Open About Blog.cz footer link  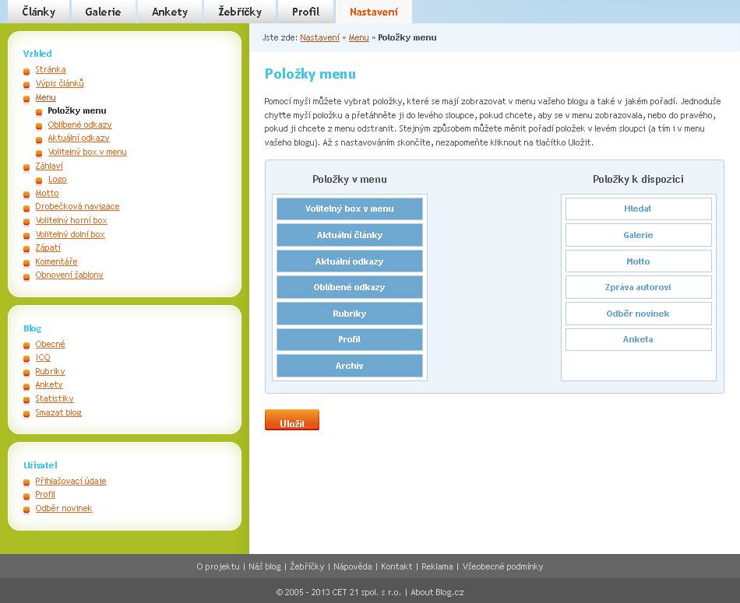[437, 592]
